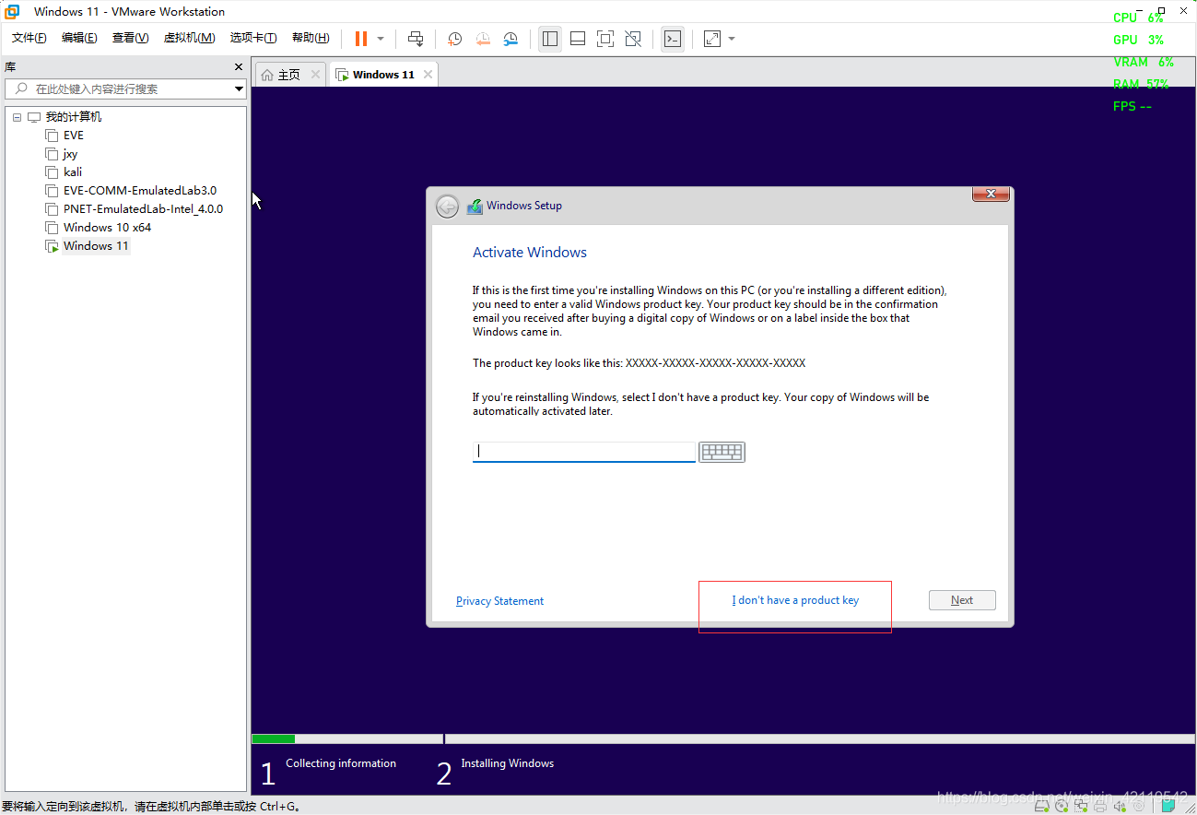Take a snapshot of this virtual machine
Viewport: 1197px width, 815px height.
point(454,39)
